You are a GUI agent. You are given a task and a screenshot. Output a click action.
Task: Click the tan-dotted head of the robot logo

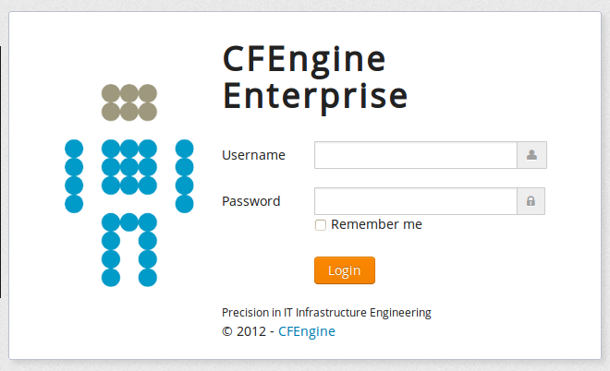pyautogui.click(x=129, y=102)
